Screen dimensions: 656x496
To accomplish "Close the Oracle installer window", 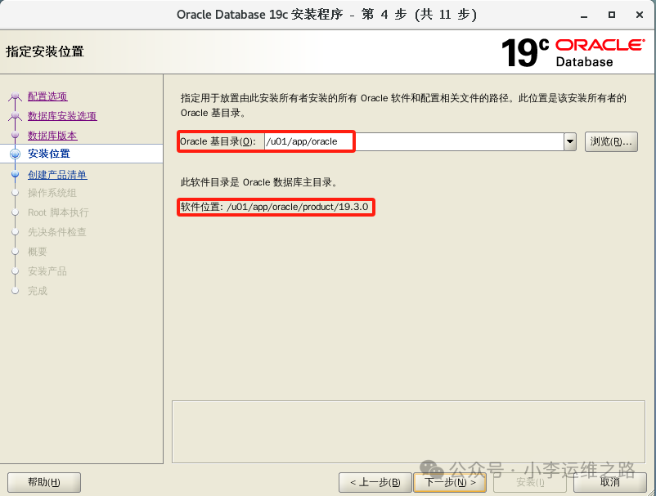I will tap(640, 15).
